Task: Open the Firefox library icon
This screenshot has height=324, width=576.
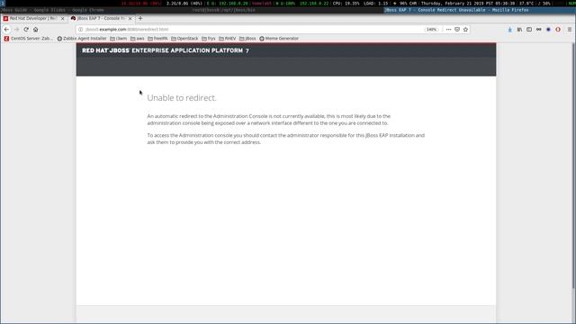Action: pyautogui.click(x=519, y=30)
